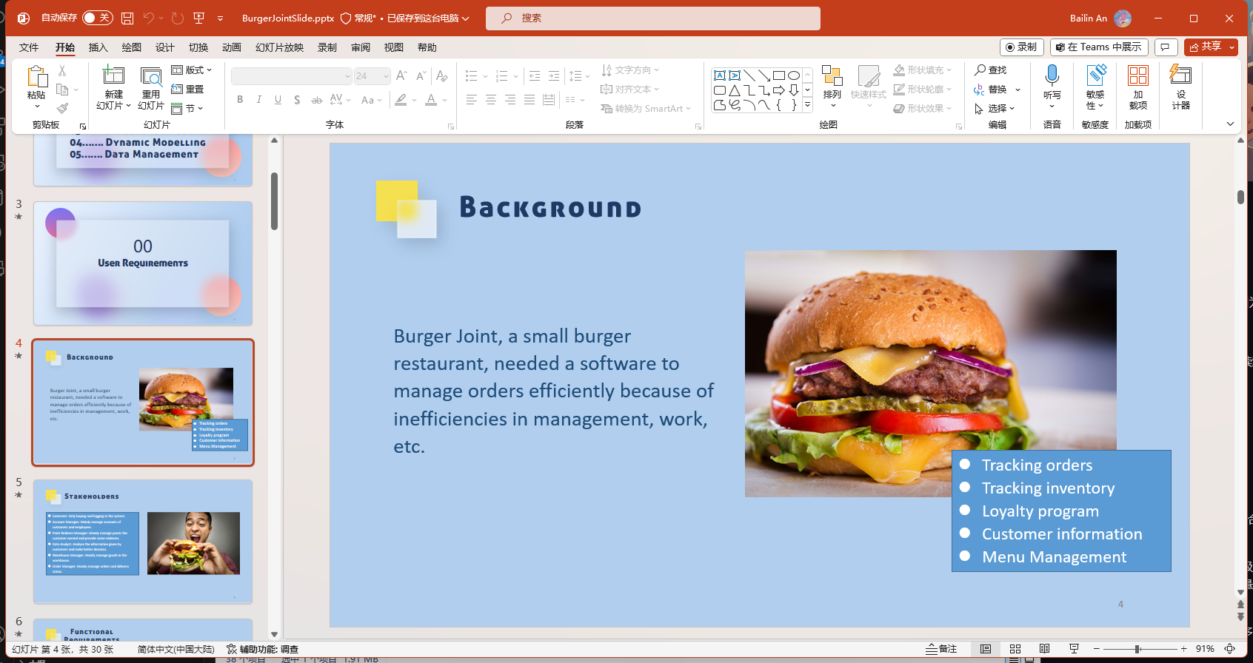This screenshot has width=1253, height=663.
Task: Toggle Reading View in the status bar
Action: (1044, 649)
